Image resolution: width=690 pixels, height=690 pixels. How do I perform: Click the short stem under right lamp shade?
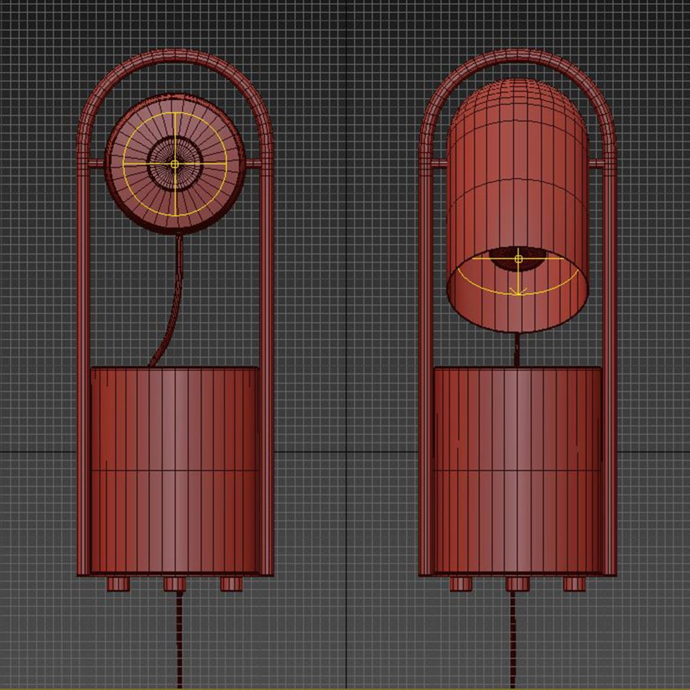coord(517,350)
